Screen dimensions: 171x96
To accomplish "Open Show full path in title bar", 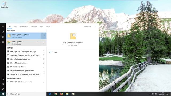I will click(x=20, y=59).
